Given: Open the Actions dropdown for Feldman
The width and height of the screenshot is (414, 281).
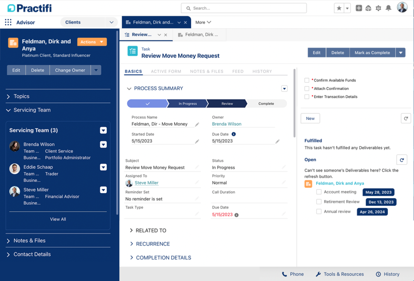Looking at the screenshot, I should coord(92,41).
